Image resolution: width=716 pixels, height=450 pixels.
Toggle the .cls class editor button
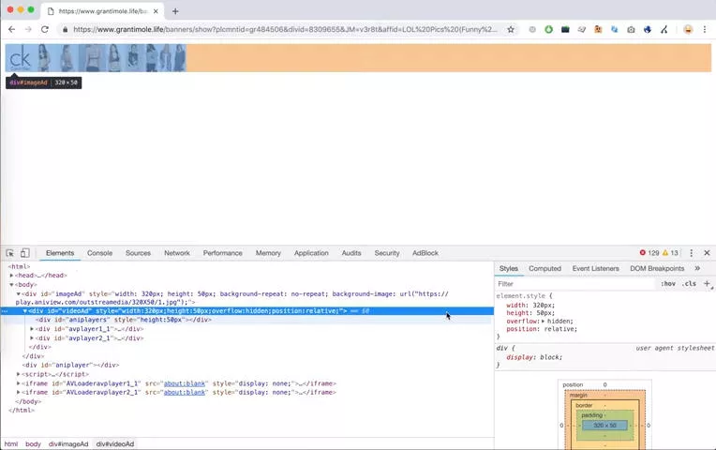[689, 284]
